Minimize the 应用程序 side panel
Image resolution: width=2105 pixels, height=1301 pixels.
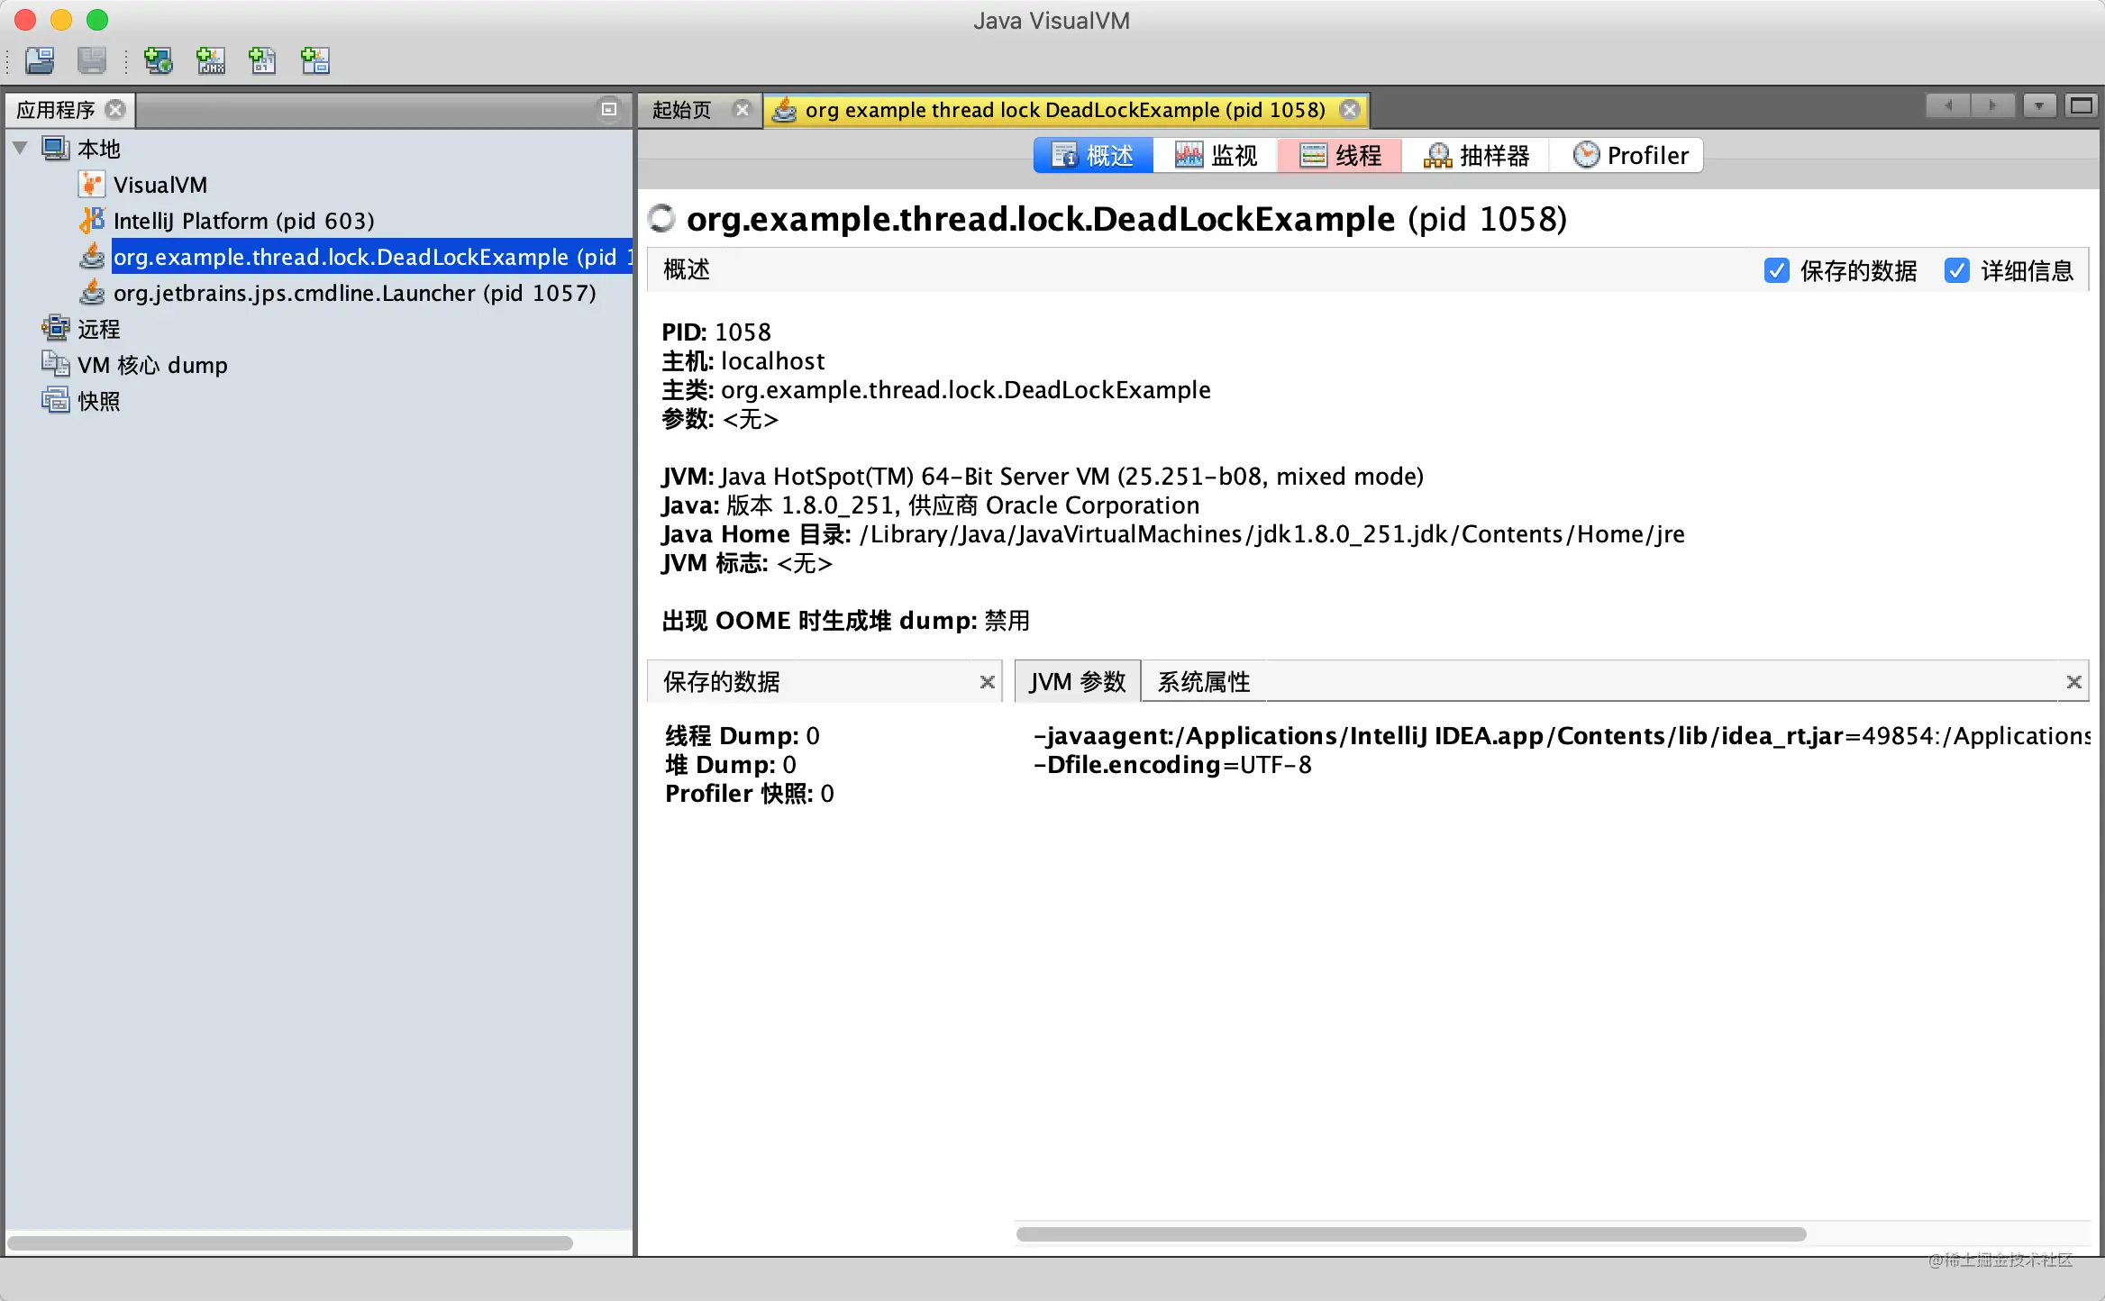point(609,109)
